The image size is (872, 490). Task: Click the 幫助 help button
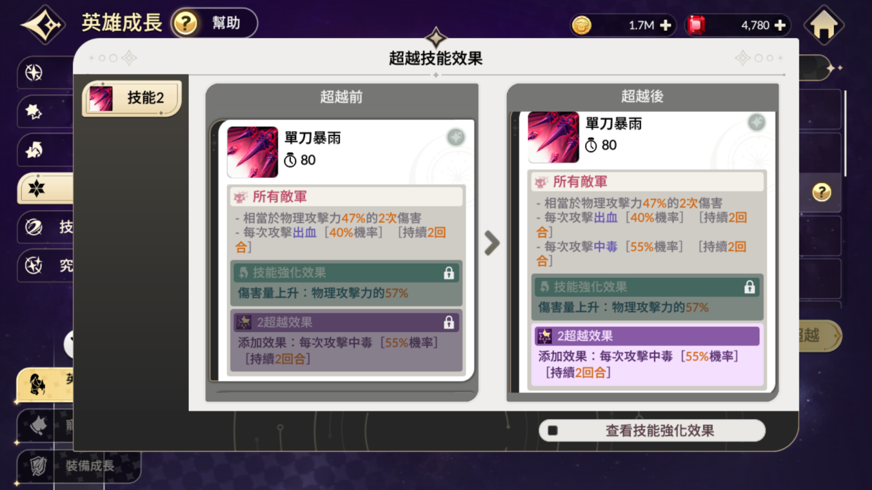click(x=214, y=24)
